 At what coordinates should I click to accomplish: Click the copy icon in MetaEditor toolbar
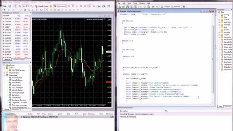145,7
